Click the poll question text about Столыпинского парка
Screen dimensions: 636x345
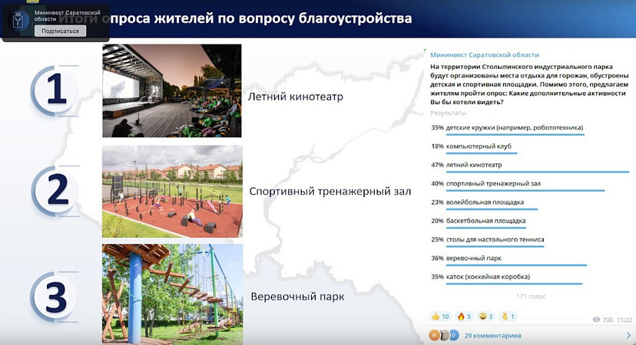click(x=529, y=84)
